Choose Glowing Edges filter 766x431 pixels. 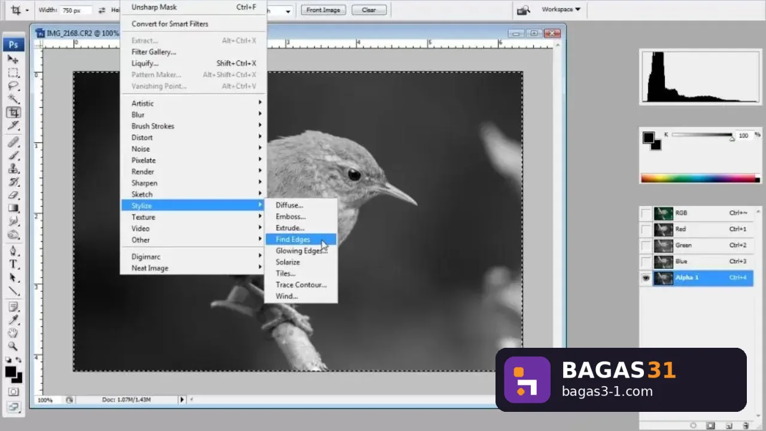tap(301, 251)
